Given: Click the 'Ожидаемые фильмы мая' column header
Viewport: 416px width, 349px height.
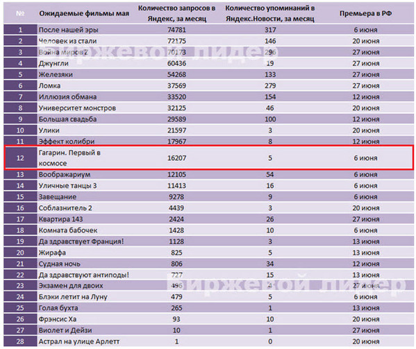Looking at the screenshot, I should [84, 13].
